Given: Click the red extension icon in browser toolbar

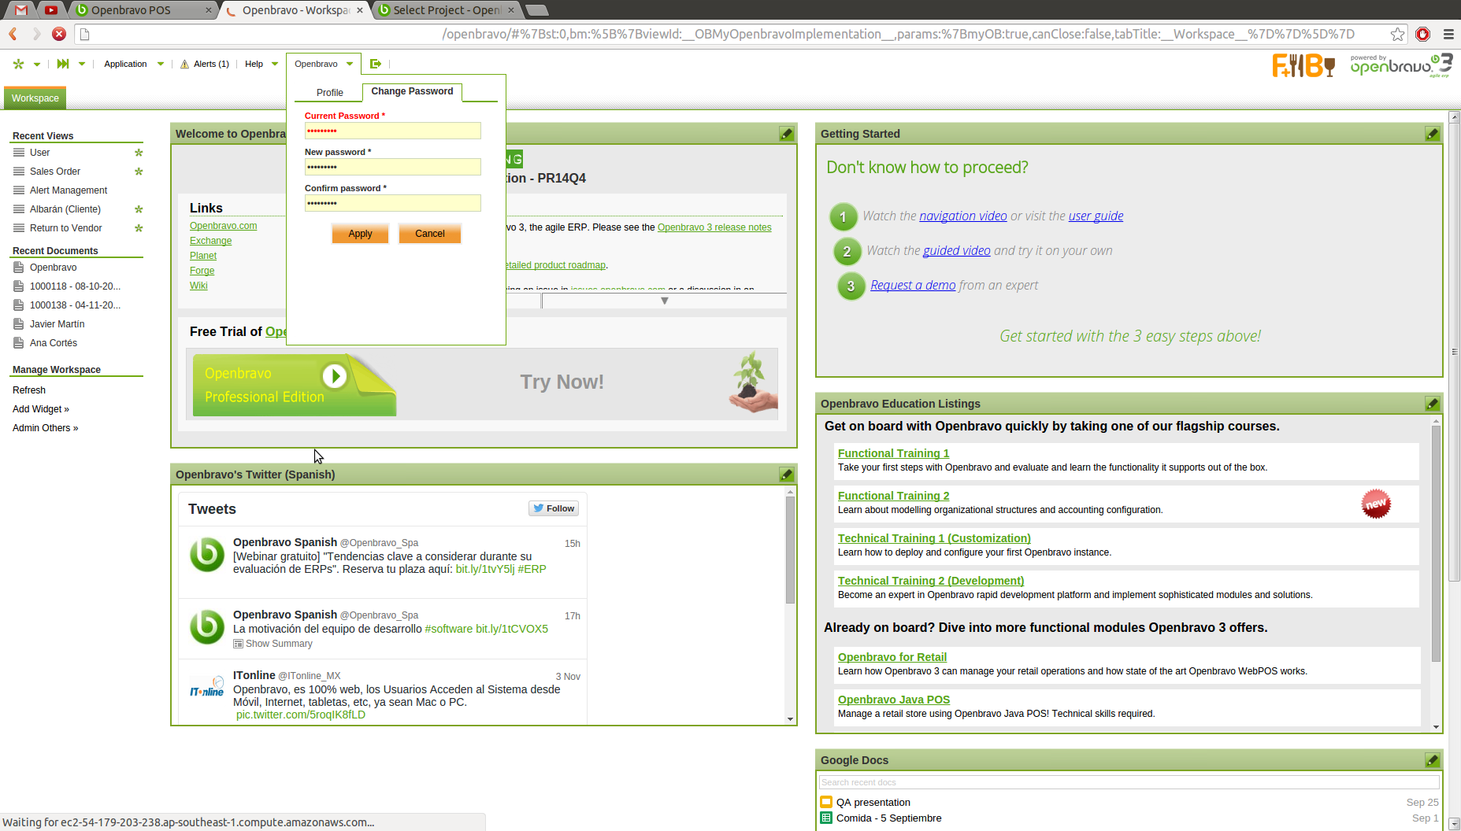Looking at the screenshot, I should pos(1422,34).
